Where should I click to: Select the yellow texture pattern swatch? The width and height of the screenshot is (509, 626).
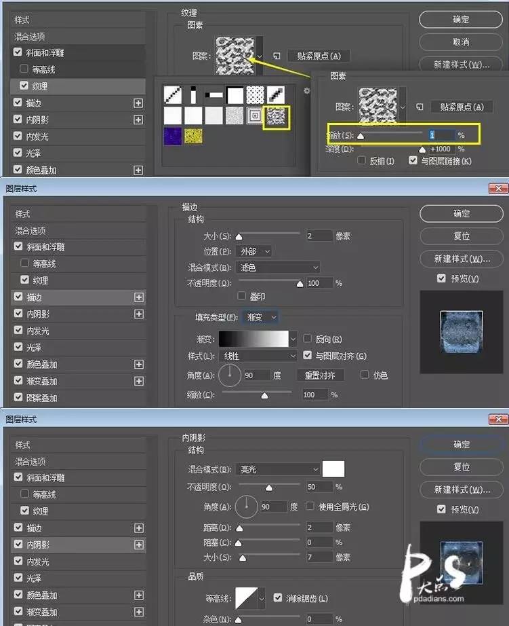(x=194, y=136)
